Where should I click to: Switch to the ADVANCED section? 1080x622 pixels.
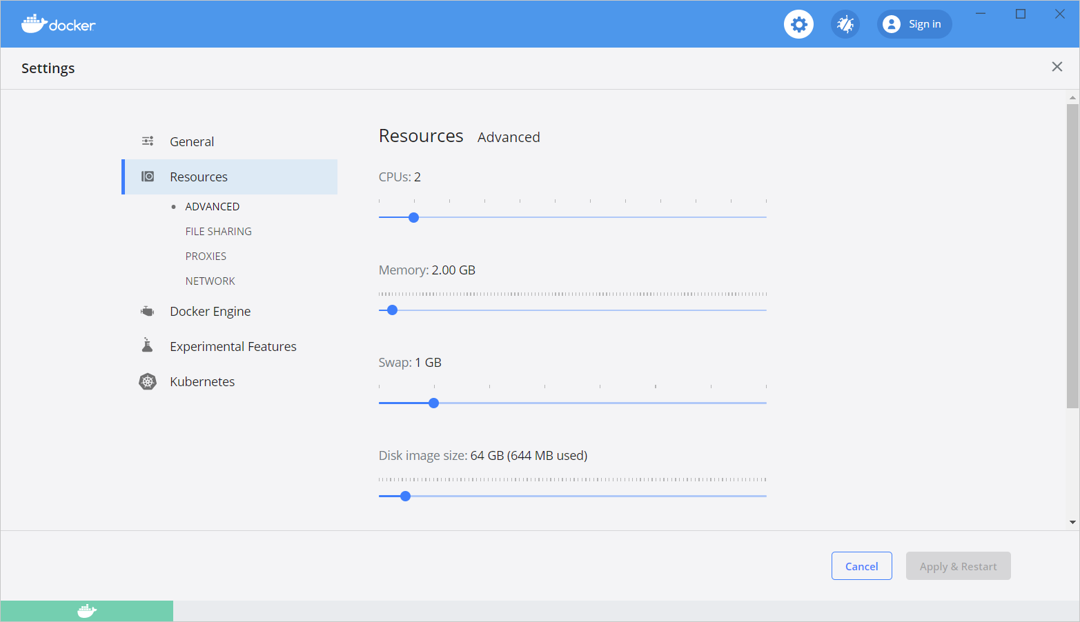click(212, 206)
